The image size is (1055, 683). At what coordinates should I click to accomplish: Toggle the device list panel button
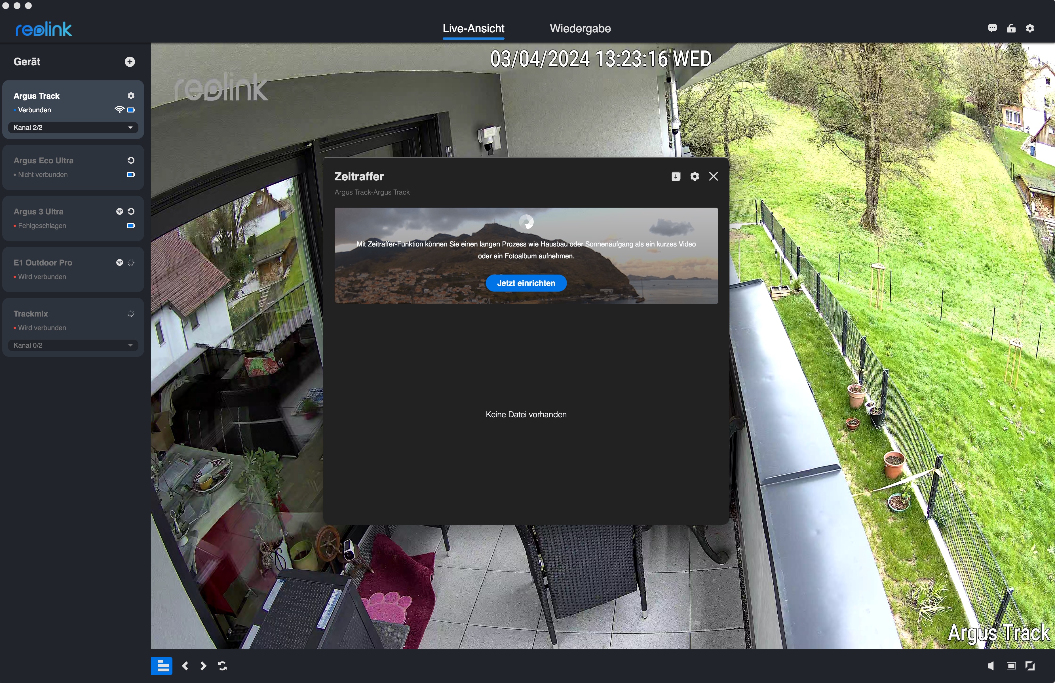coord(162,666)
